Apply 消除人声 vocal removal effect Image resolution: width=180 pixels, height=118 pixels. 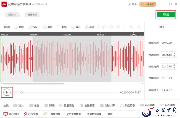coord(107,105)
